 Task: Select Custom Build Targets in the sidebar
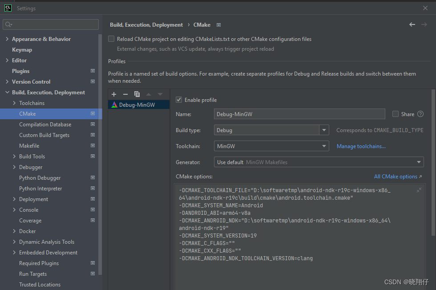click(x=44, y=135)
